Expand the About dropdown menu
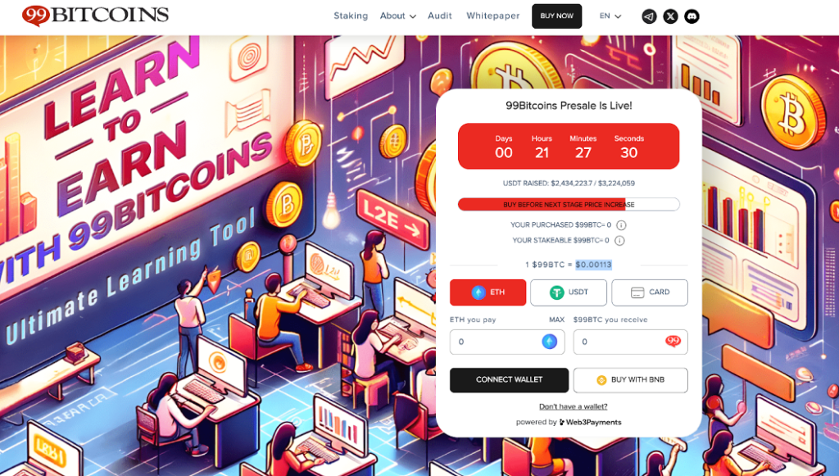Screen dimensions: 839x476 (x=397, y=16)
